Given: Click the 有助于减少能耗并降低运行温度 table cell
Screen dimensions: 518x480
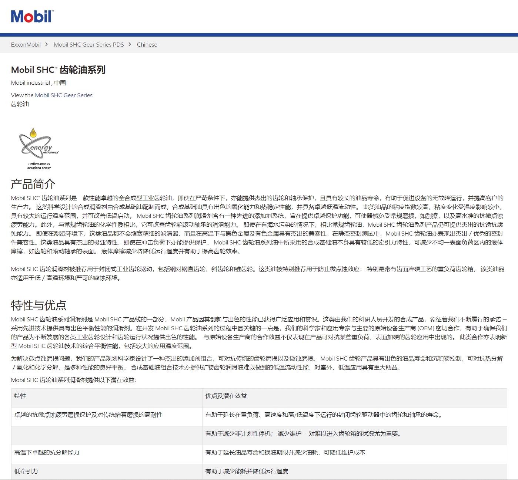Looking at the screenshot, I should click(x=355, y=472).
